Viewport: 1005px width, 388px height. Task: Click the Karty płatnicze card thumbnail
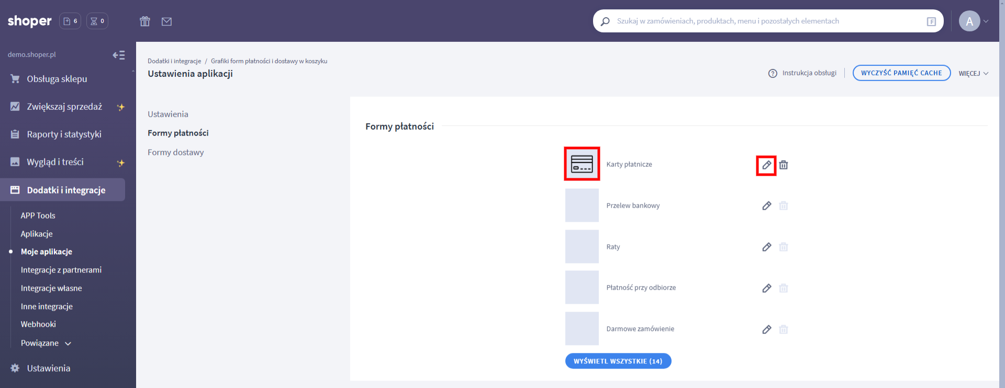582,164
